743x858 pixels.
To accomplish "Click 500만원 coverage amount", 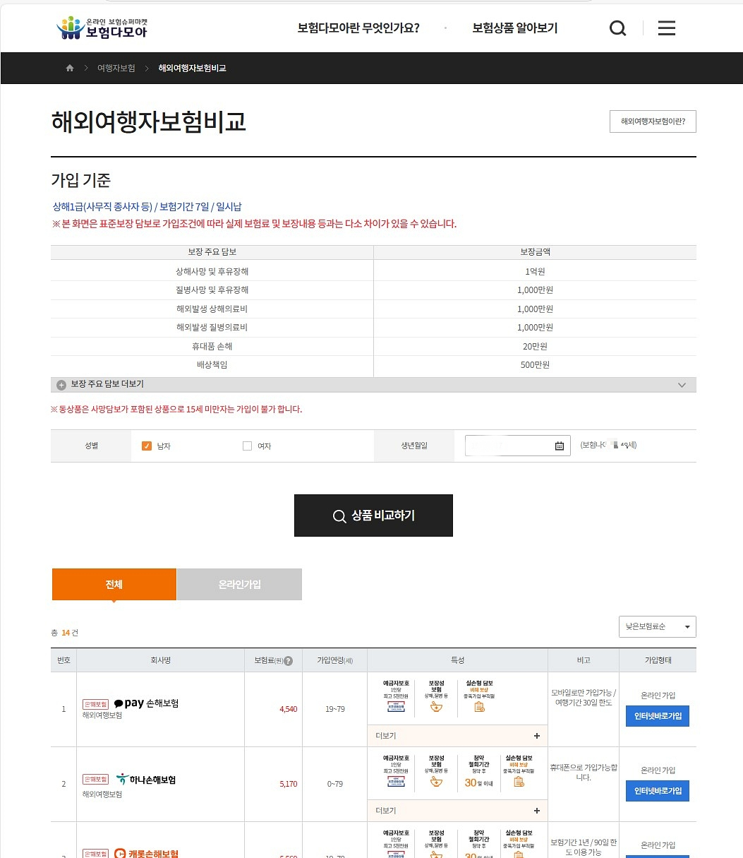I will [535, 364].
